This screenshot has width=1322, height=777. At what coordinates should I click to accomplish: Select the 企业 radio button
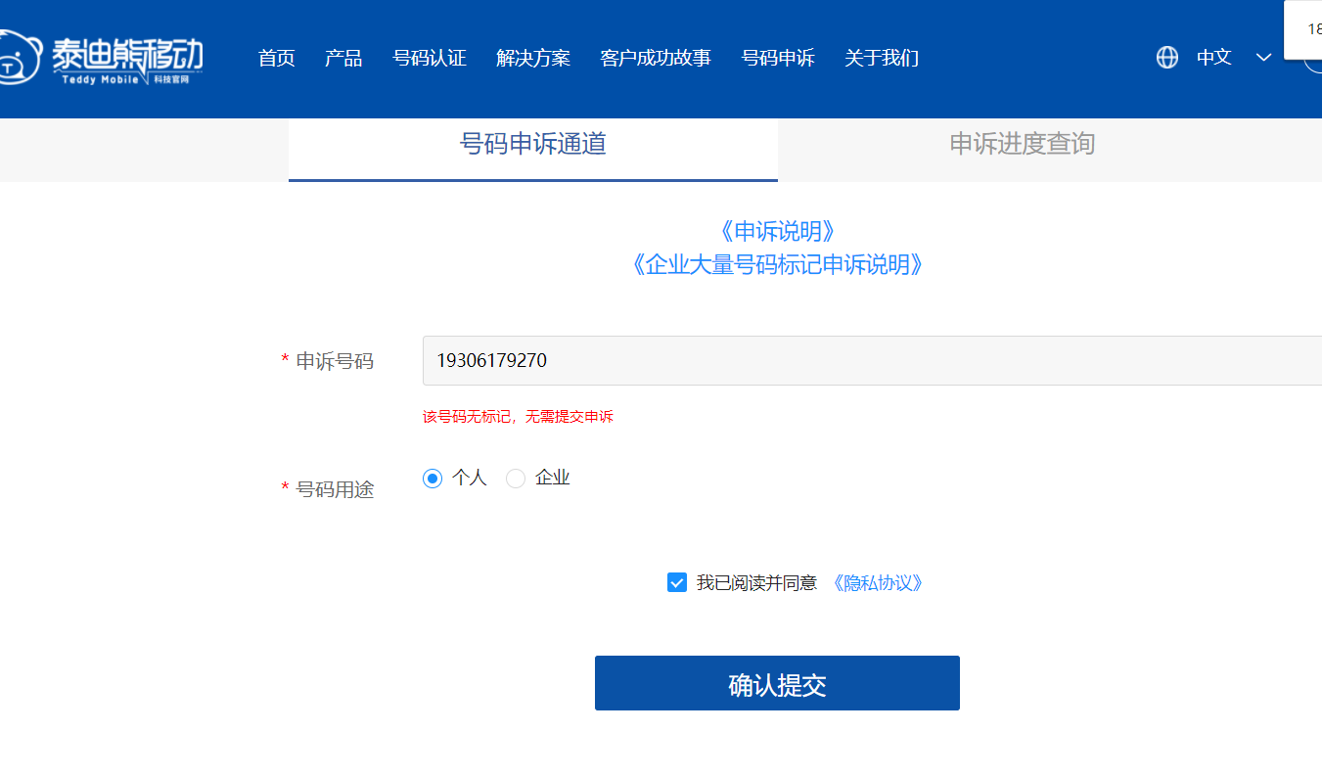[x=516, y=479]
